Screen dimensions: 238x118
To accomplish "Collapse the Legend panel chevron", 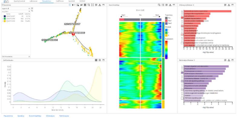I will [x=29, y=9].
